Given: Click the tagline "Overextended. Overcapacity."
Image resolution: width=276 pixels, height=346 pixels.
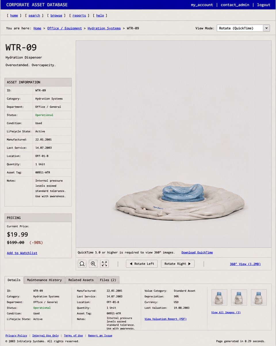Looking at the screenshot, I should point(31,65).
